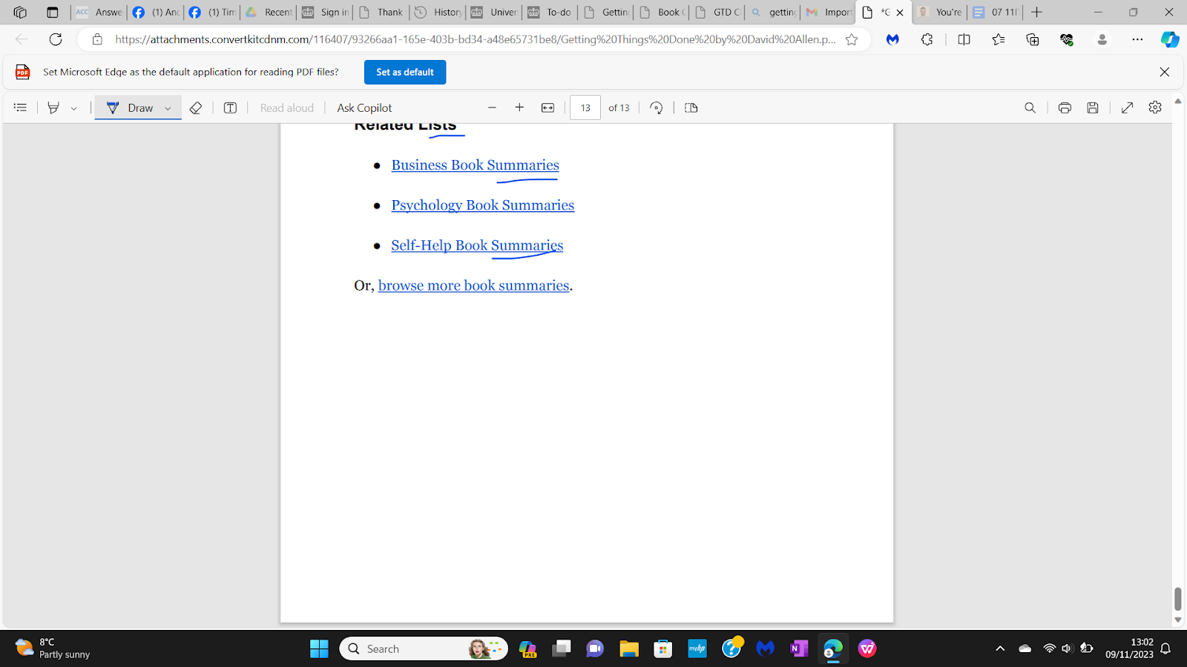Dismiss the default PDF reader banner
Screen dimensions: 1187x667
[x=1165, y=72]
